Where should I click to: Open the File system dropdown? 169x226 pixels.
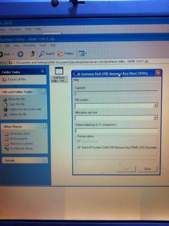coord(155,105)
